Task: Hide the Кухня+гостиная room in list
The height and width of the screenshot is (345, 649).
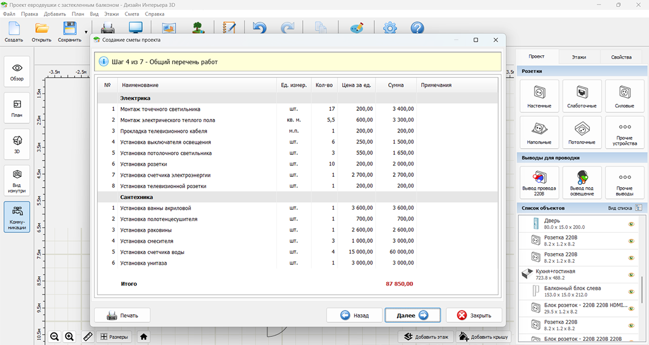Action: pyautogui.click(x=631, y=275)
